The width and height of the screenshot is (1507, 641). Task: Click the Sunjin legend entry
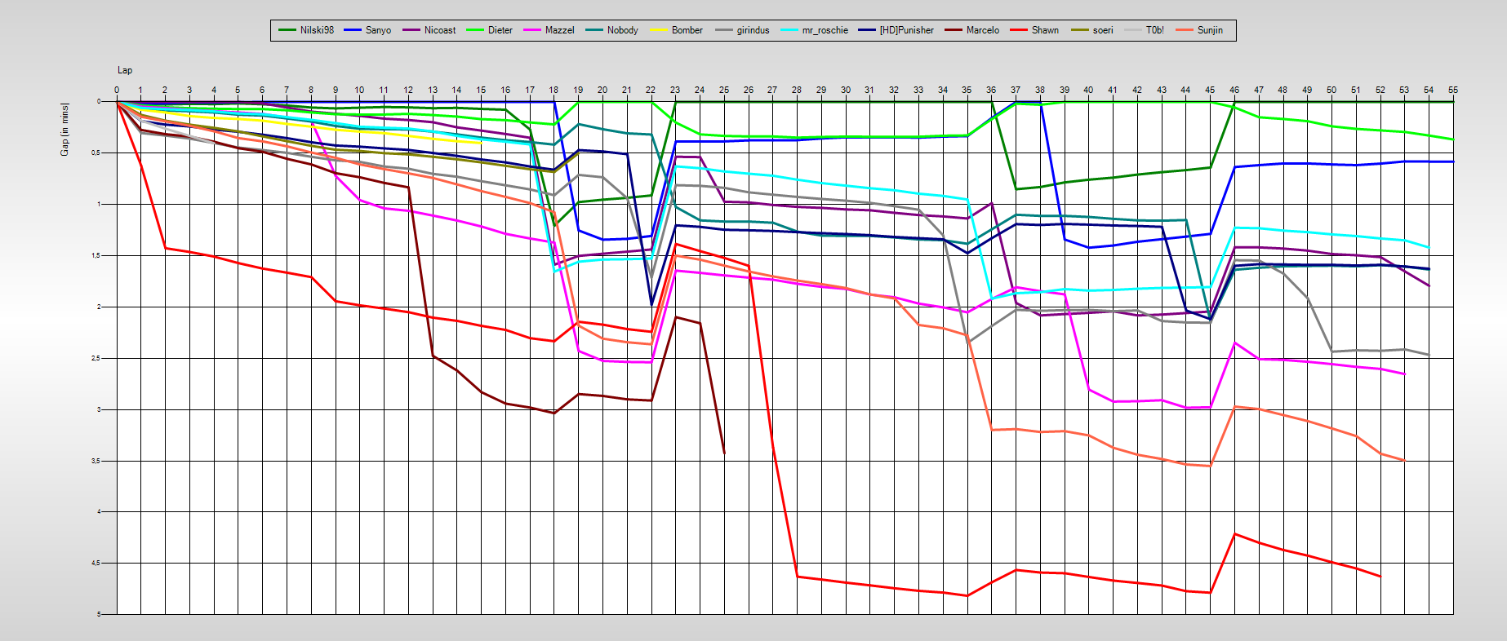(1209, 30)
